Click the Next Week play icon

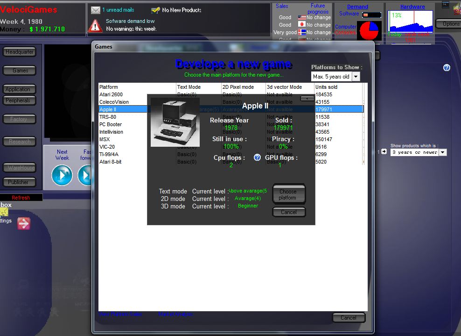(x=62, y=175)
